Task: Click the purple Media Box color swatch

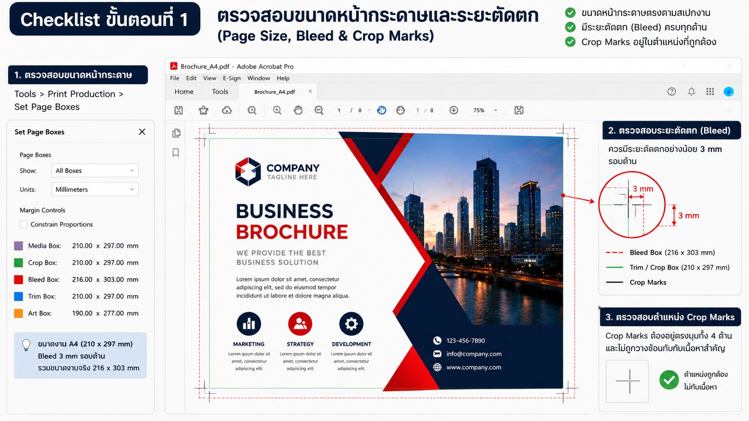Action: 18,246
